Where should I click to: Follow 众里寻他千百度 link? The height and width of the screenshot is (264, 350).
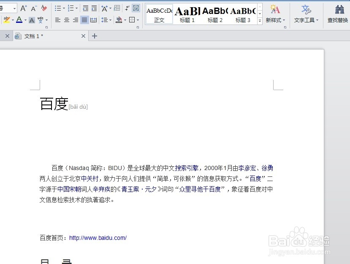pyautogui.click(x=200, y=189)
